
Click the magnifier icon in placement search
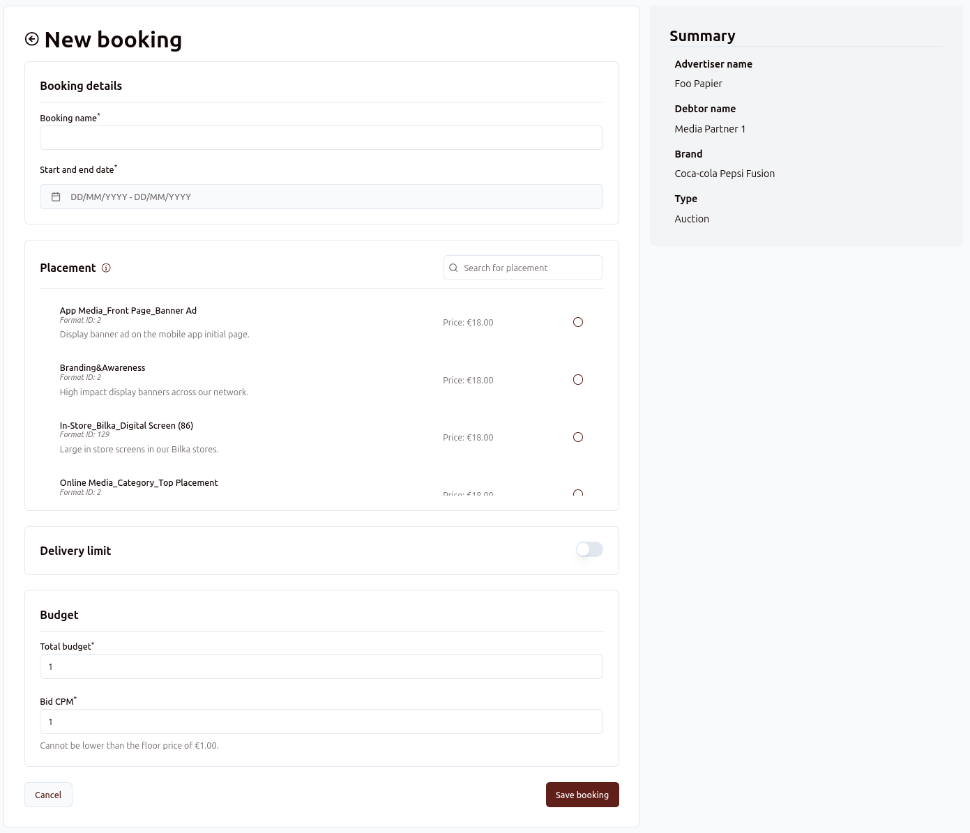pyautogui.click(x=453, y=268)
